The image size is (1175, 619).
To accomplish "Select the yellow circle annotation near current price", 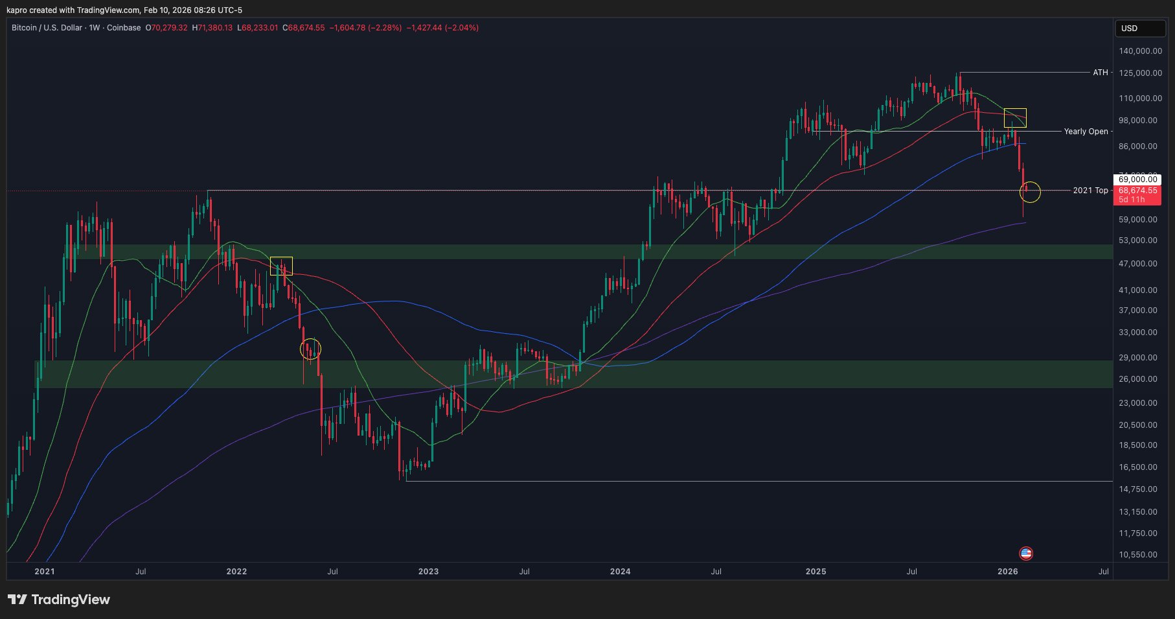I will (1029, 192).
